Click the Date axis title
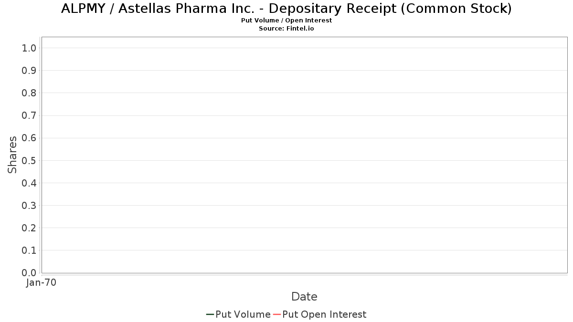Screen dimensions: 573x322 [x=304, y=297]
